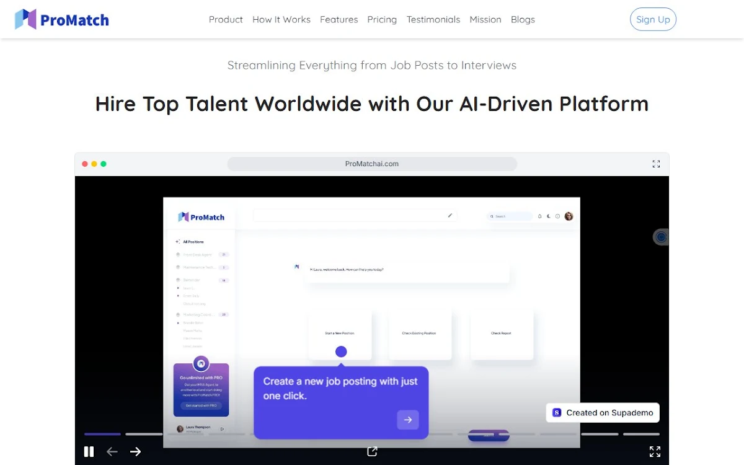Screen dimensions: 744x465
Task: Click the first demo progress segment
Action: (102, 434)
